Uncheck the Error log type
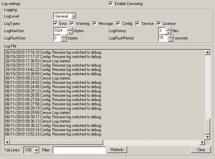This screenshot has width=215, height=159. click(x=56, y=24)
